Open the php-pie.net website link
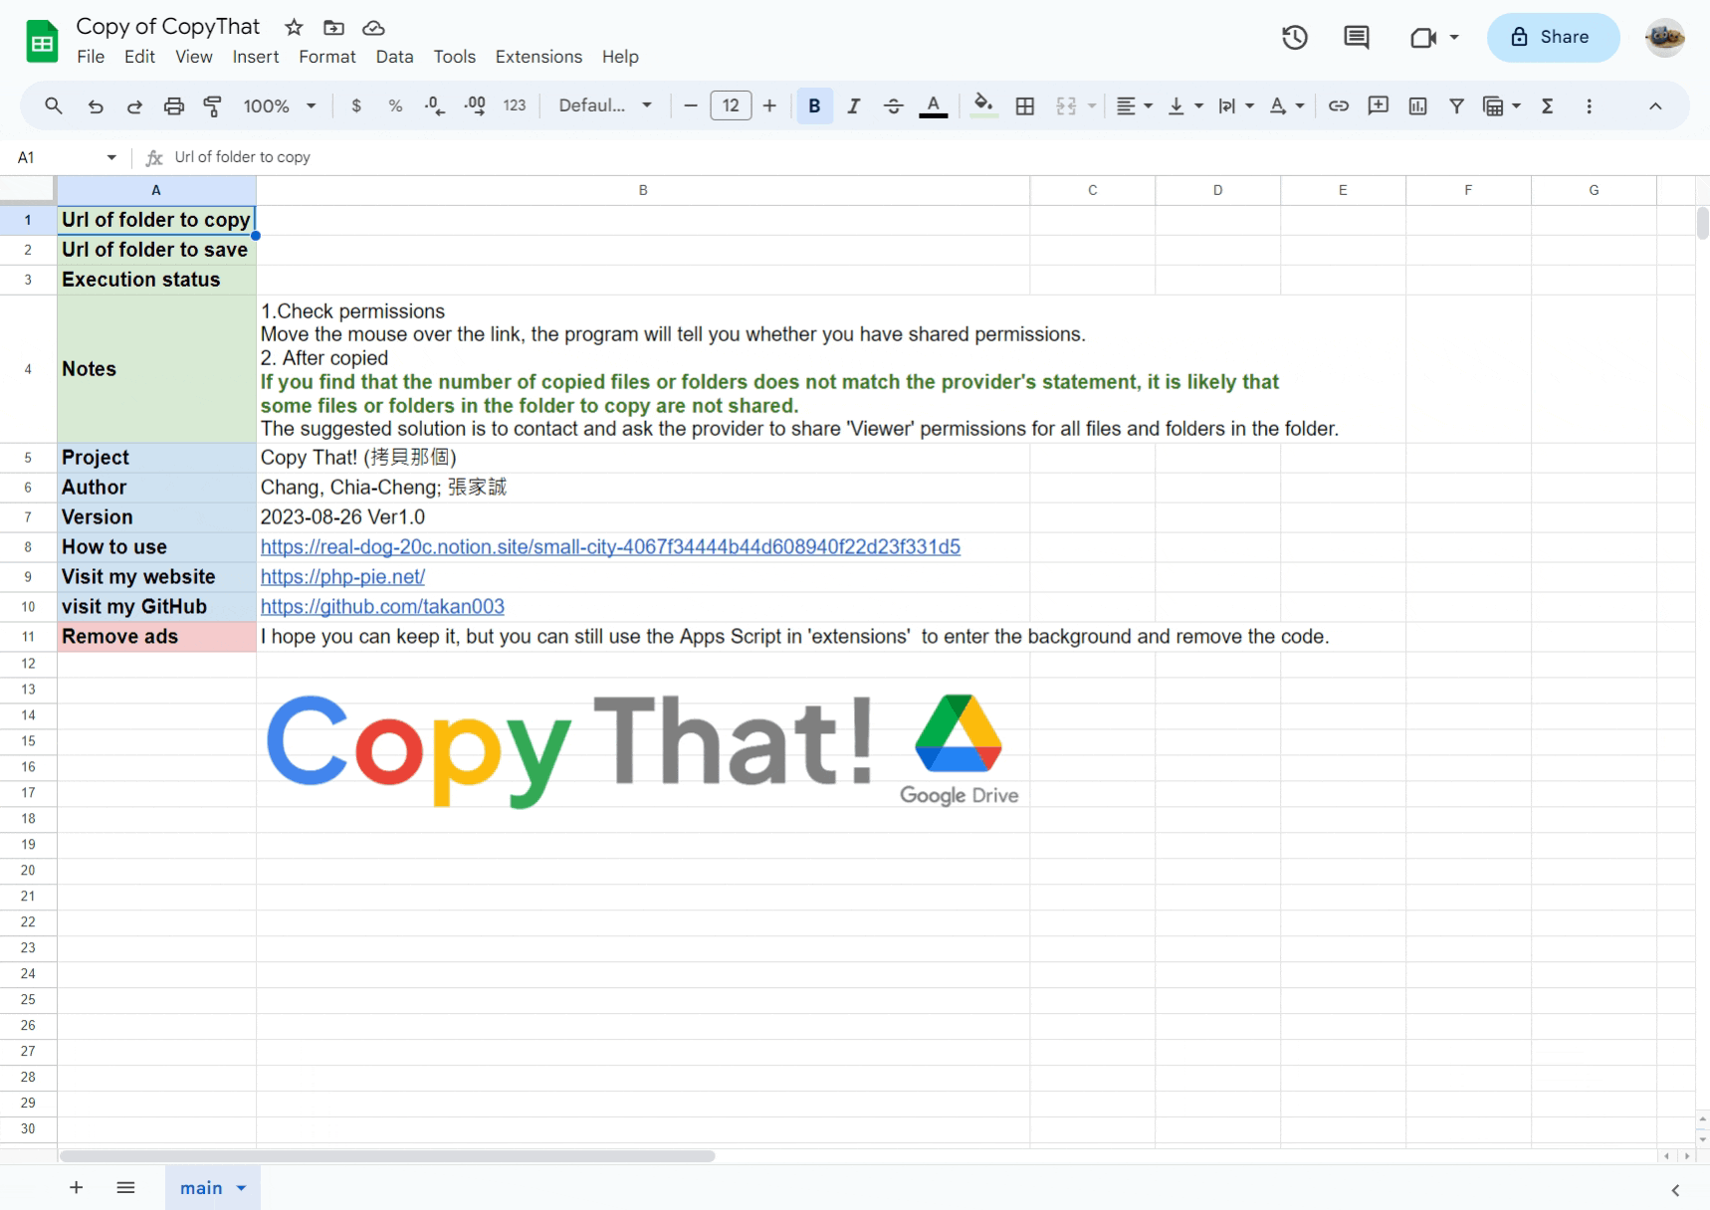The height and width of the screenshot is (1210, 1710). point(342,577)
